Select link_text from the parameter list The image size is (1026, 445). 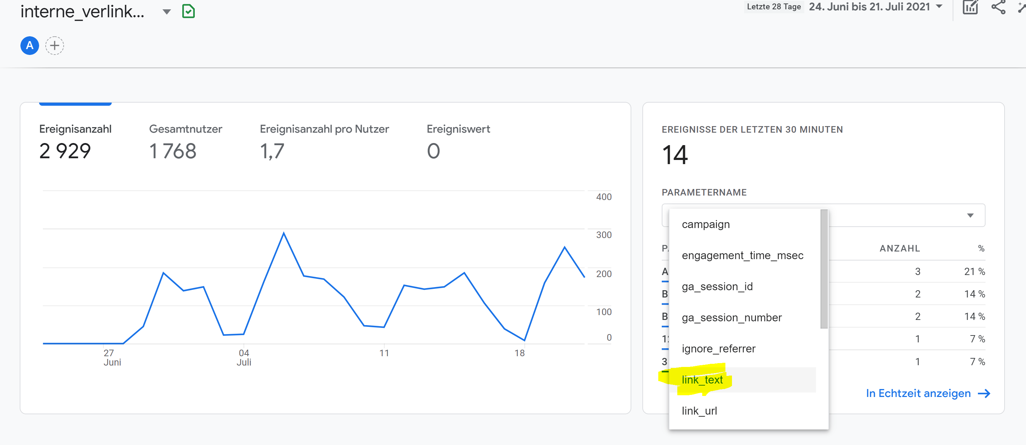702,380
